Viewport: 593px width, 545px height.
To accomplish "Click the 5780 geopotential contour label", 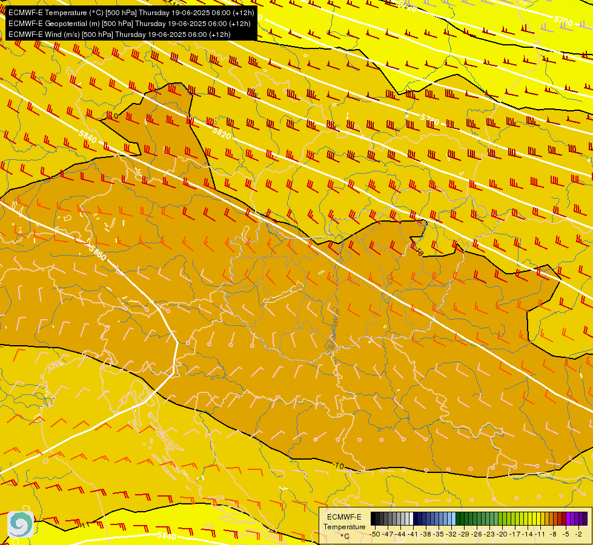I will pyautogui.click(x=429, y=119).
